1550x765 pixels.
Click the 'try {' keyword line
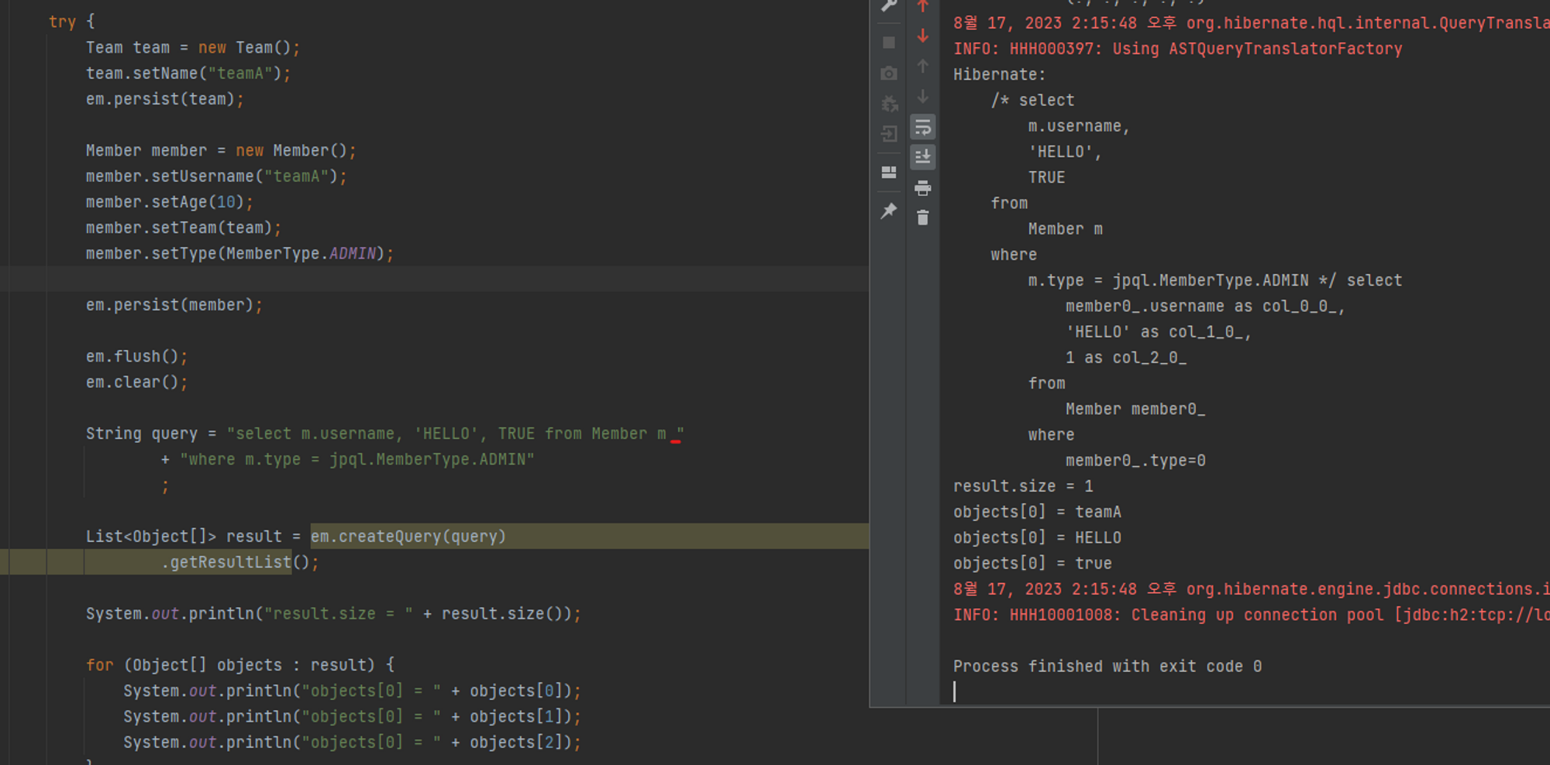pyautogui.click(x=71, y=22)
